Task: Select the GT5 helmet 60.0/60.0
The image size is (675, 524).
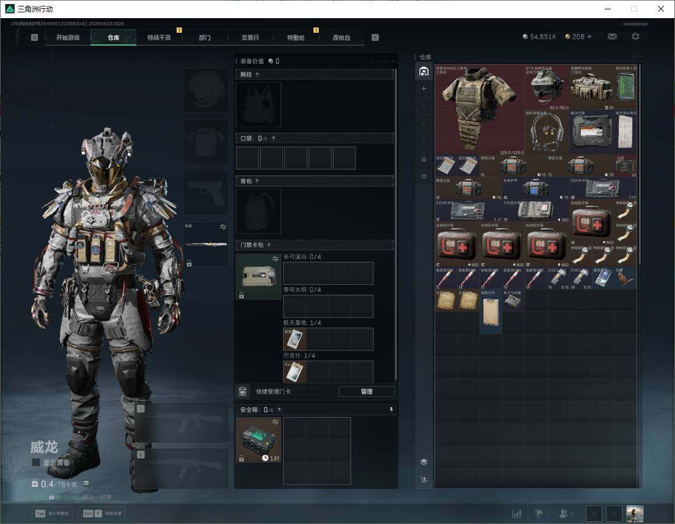Action: pyautogui.click(x=547, y=87)
